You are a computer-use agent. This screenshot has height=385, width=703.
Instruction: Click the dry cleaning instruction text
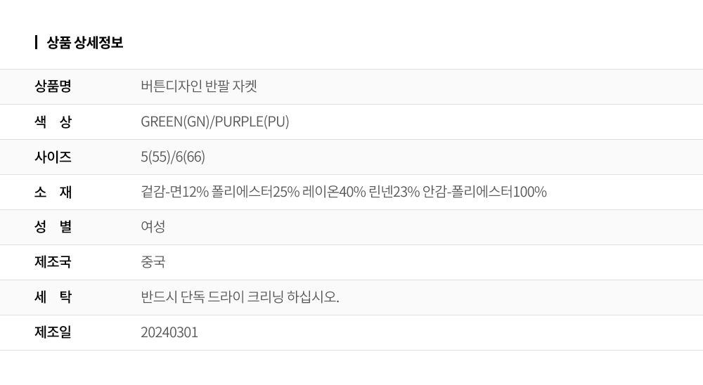coord(240,297)
